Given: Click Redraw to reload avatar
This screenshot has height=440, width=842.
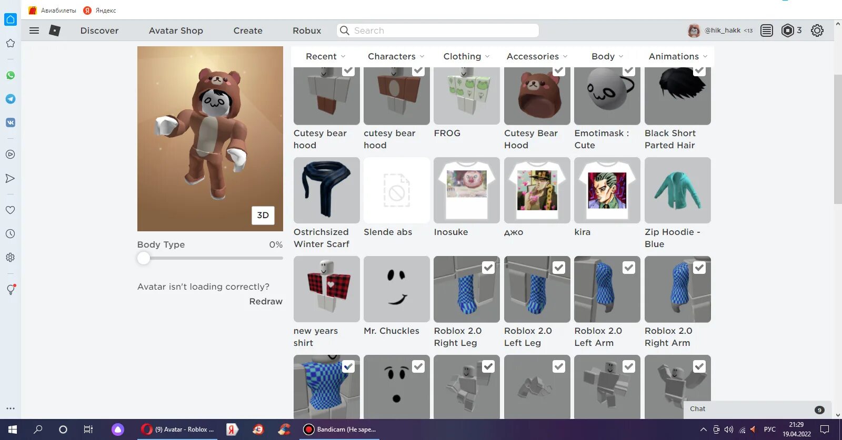Looking at the screenshot, I should [266, 301].
